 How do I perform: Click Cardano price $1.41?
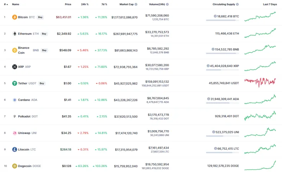[67, 100]
